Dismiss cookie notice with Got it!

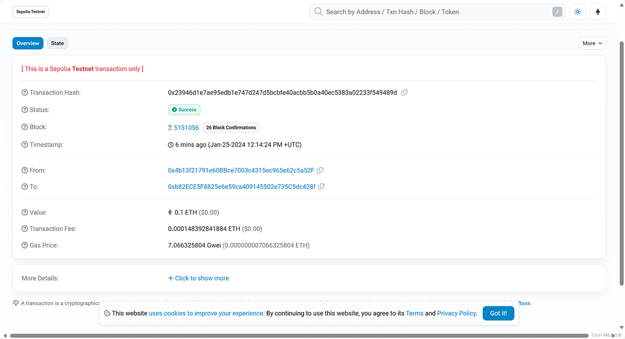(x=498, y=313)
